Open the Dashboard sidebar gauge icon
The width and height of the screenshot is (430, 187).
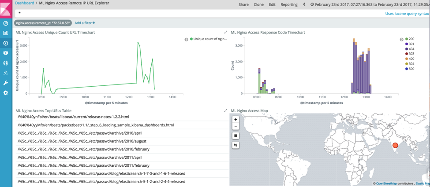click(5, 43)
